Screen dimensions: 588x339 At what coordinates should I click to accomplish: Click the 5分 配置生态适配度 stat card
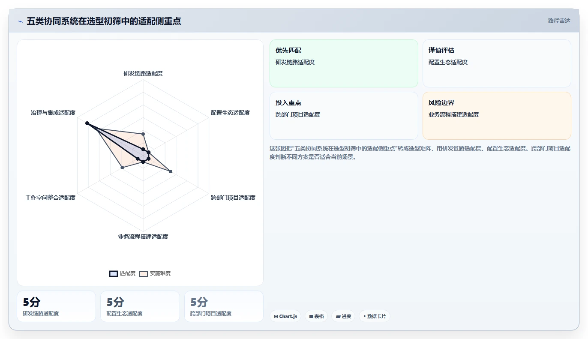(x=140, y=306)
